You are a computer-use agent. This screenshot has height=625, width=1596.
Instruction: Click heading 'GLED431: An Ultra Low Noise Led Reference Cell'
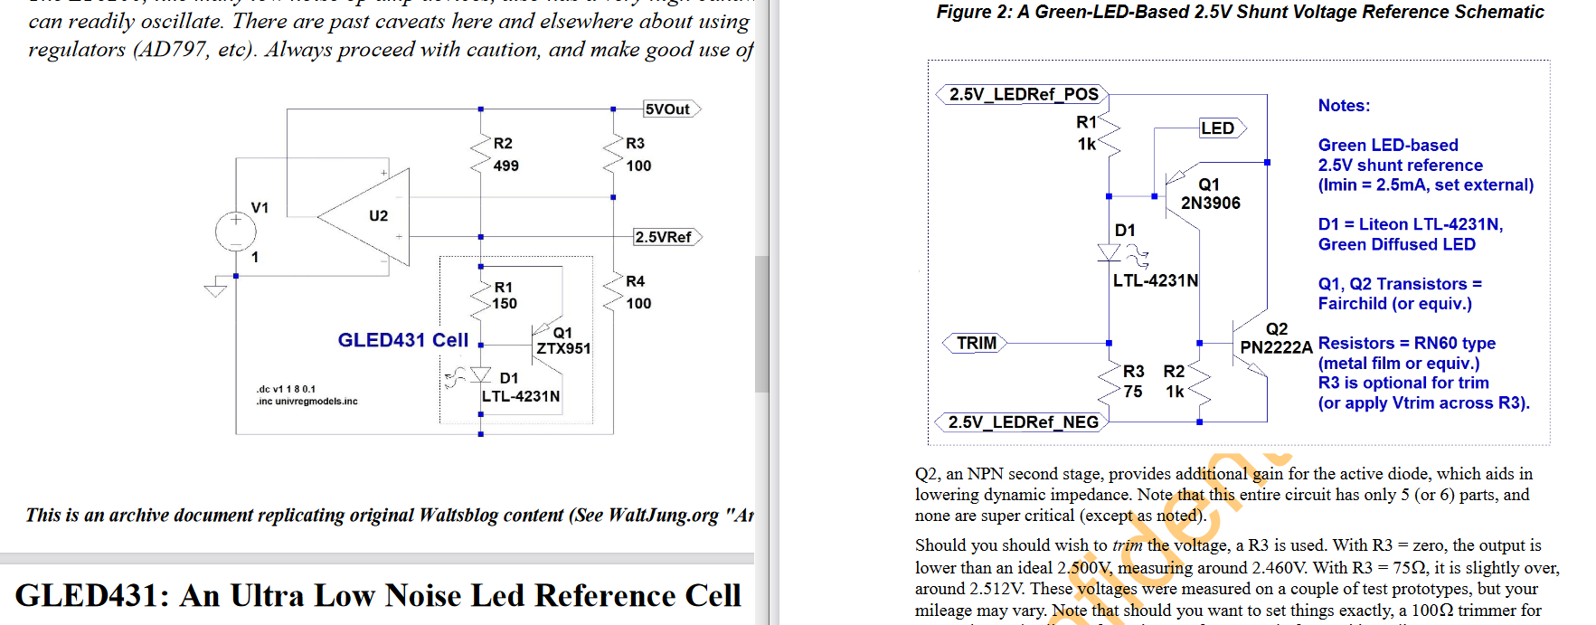coord(378,595)
